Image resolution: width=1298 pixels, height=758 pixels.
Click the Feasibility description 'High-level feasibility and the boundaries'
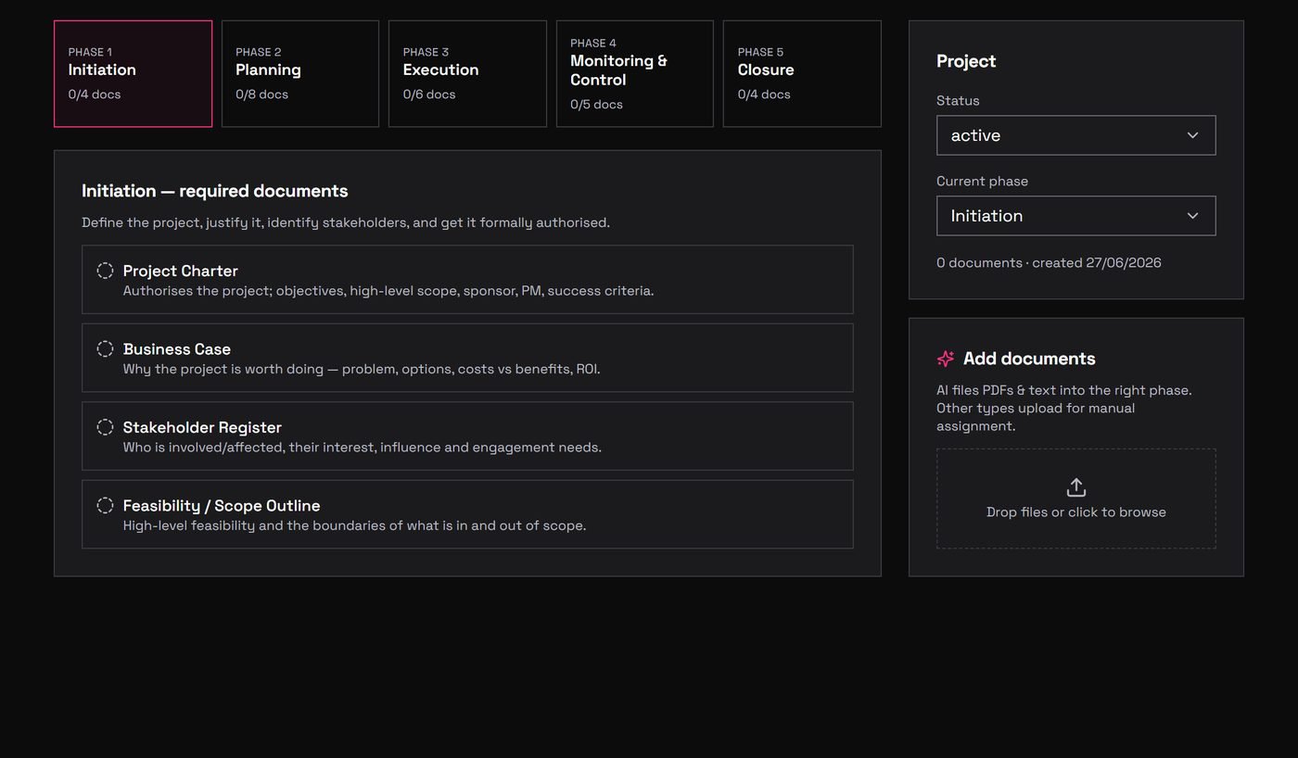354,525
